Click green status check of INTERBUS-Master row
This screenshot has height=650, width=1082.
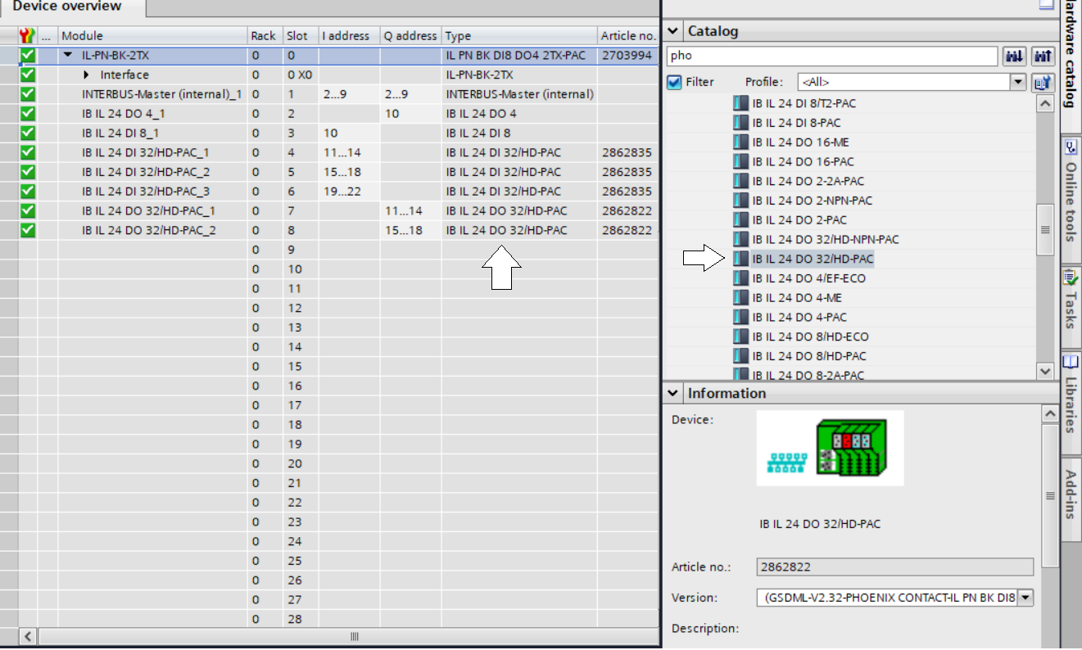(28, 94)
